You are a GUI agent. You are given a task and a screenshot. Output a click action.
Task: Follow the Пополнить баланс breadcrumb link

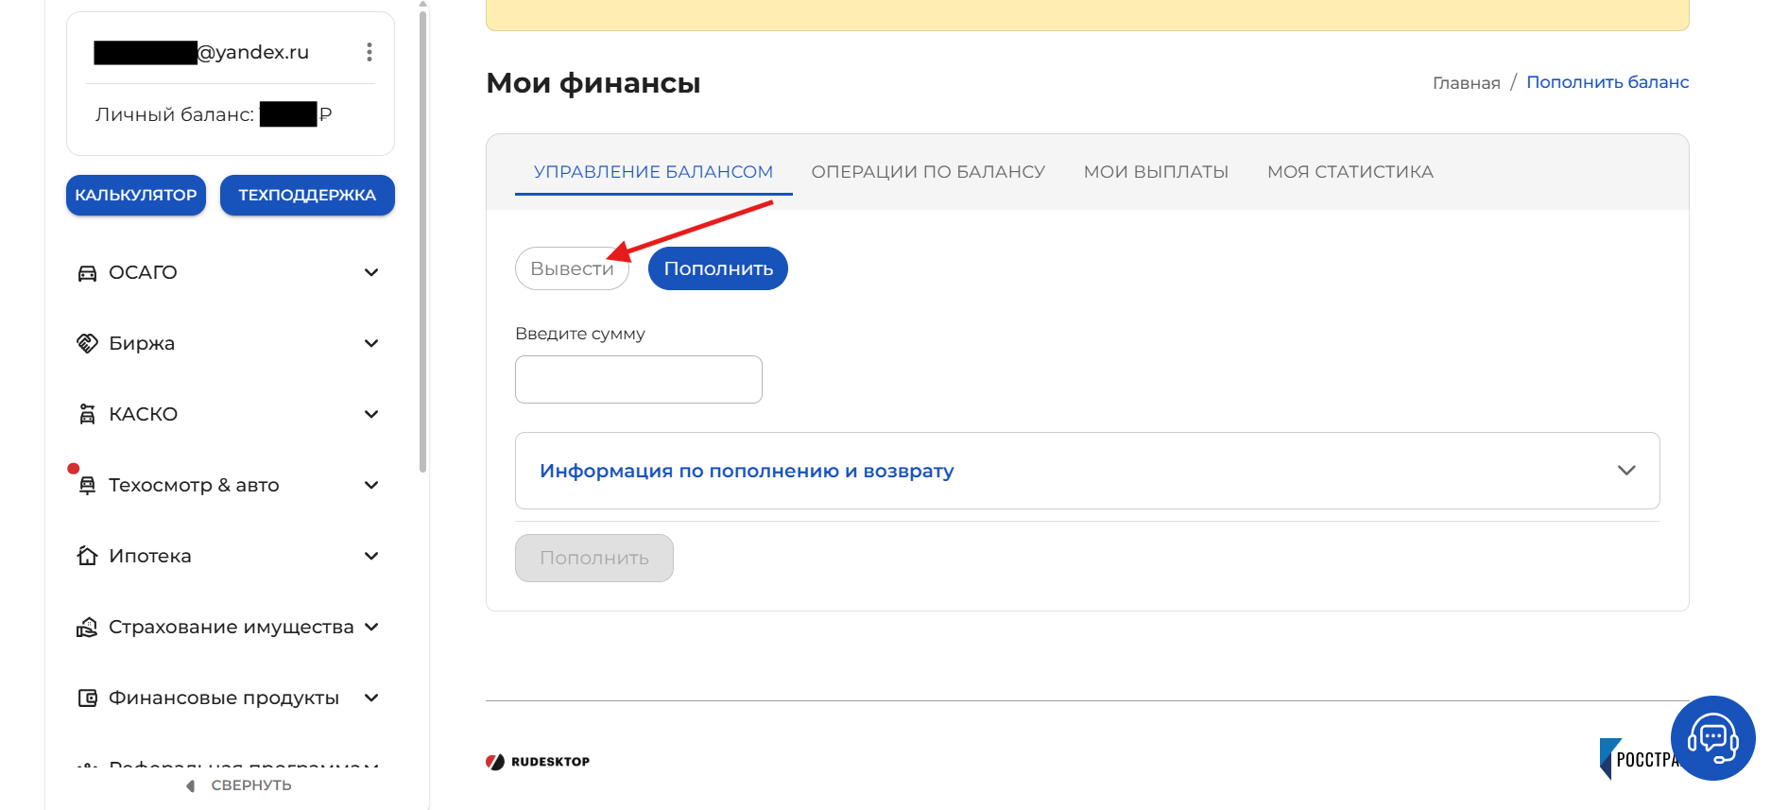click(x=1608, y=81)
